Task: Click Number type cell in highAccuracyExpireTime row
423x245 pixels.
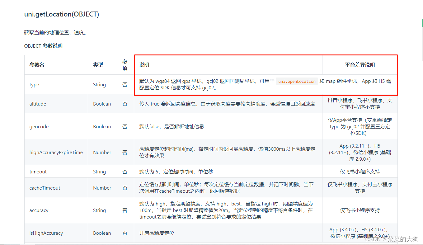Action: 102,152
